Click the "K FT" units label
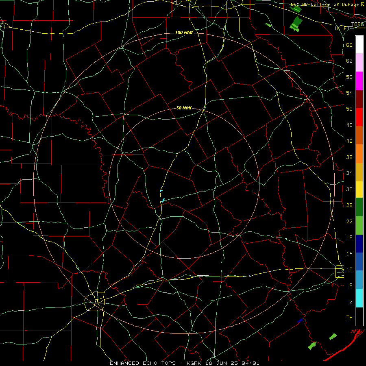The height and width of the screenshot is (366, 366). (x=344, y=28)
